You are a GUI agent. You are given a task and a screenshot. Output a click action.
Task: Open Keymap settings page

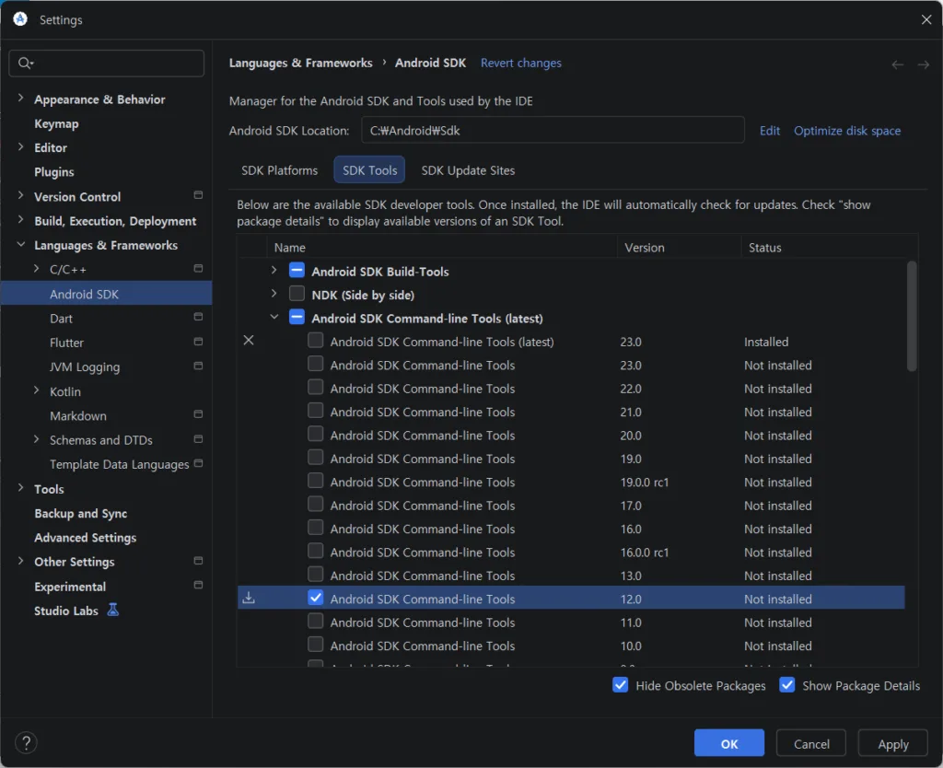coord(56,123)
